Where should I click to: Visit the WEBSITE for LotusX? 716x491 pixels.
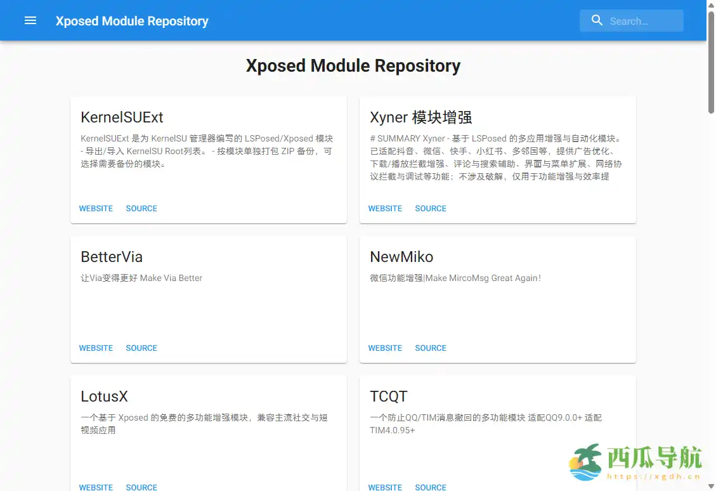pos(96,487)
